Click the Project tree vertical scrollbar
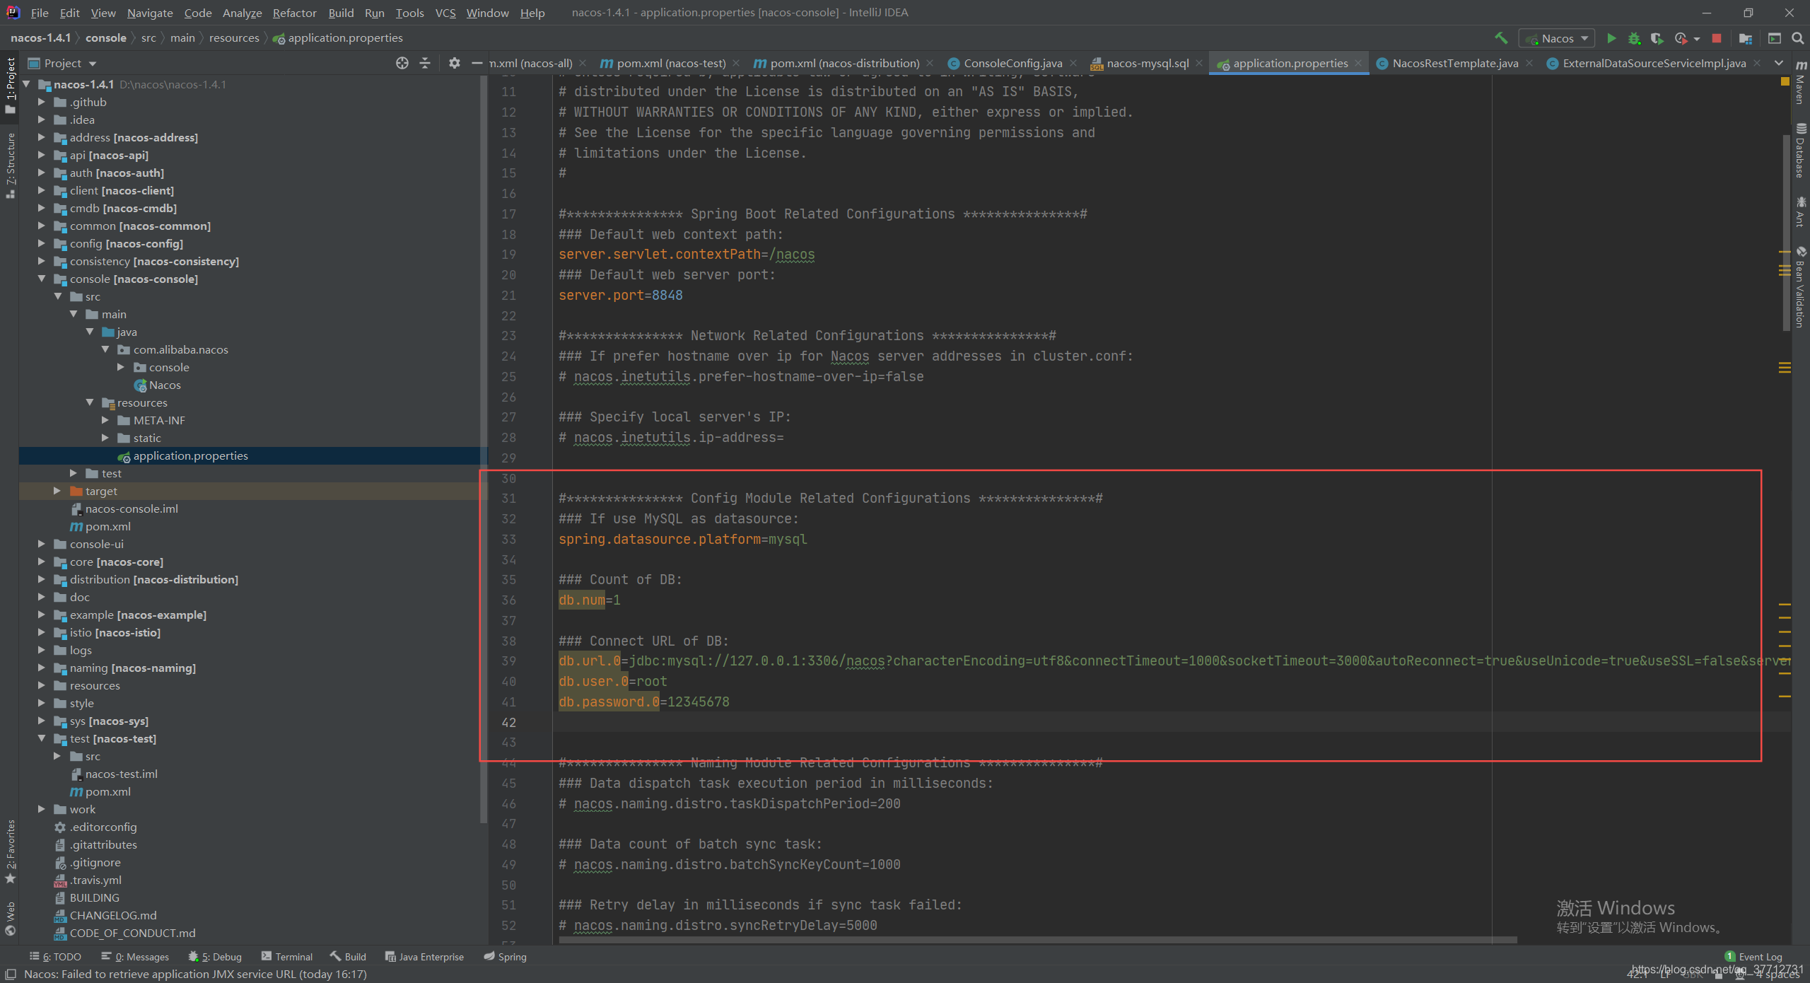 coord(484,448)
